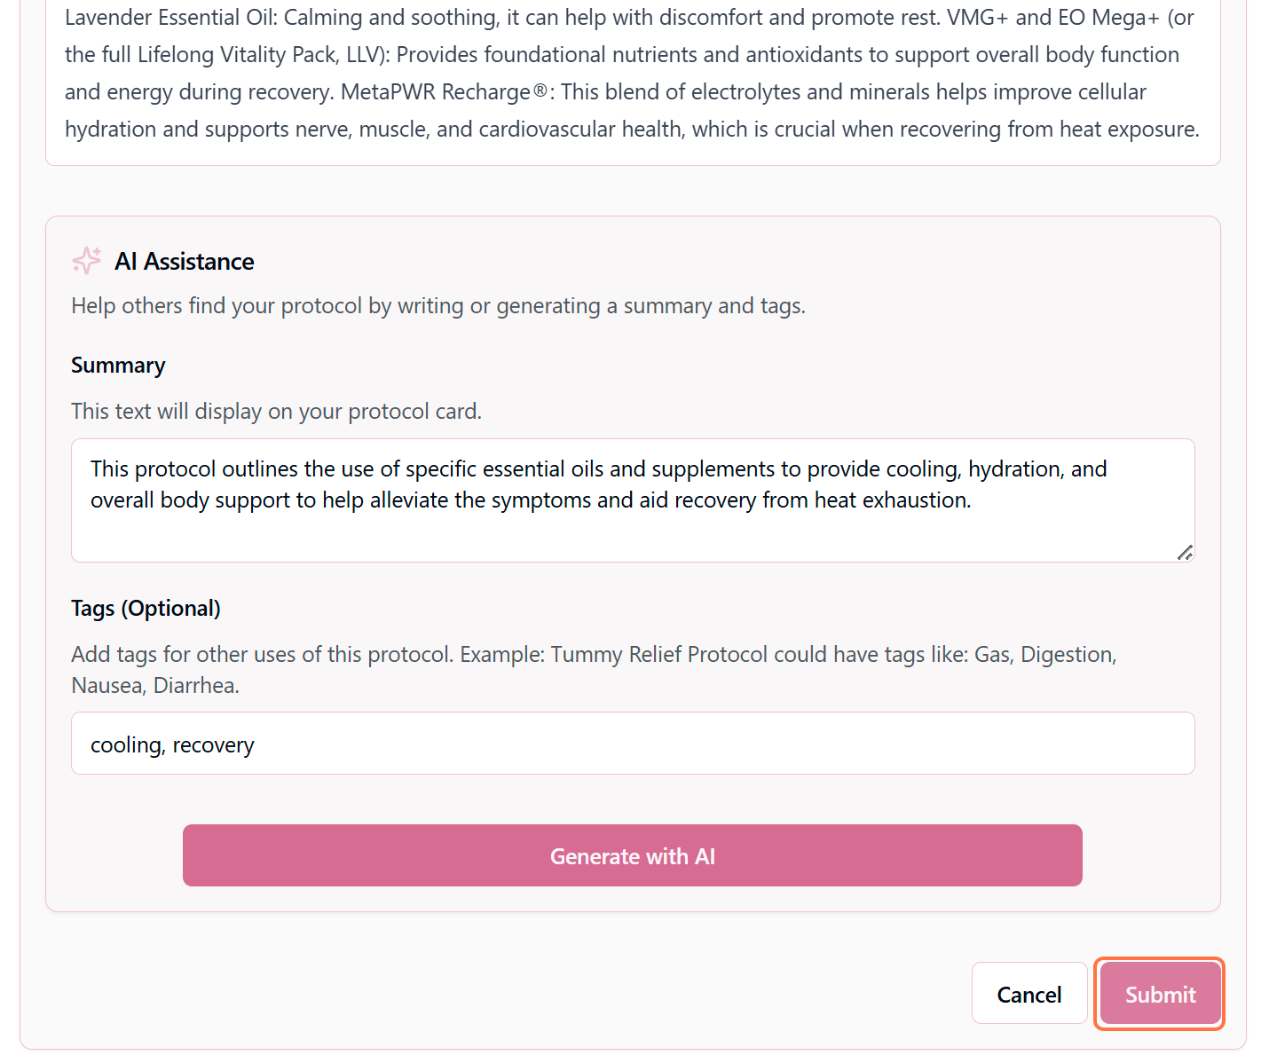
Task: Click the Tags (Optional) label
Action: [x=146, y=608]
